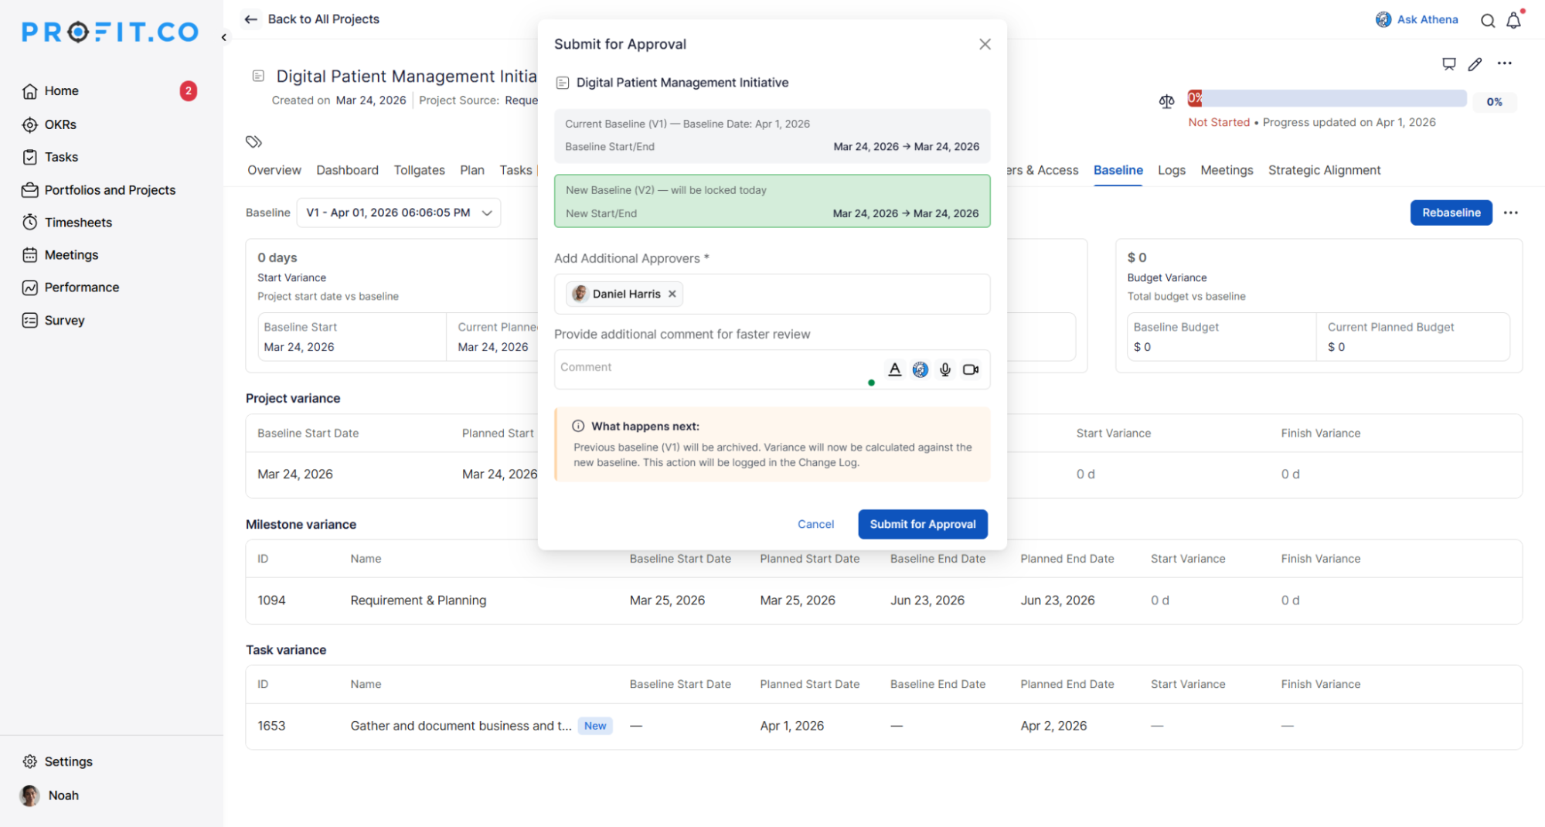Collapse the left sidebar chevron
The height and width of the screenshot is (827, 1545).
click(x=223, y=37)
